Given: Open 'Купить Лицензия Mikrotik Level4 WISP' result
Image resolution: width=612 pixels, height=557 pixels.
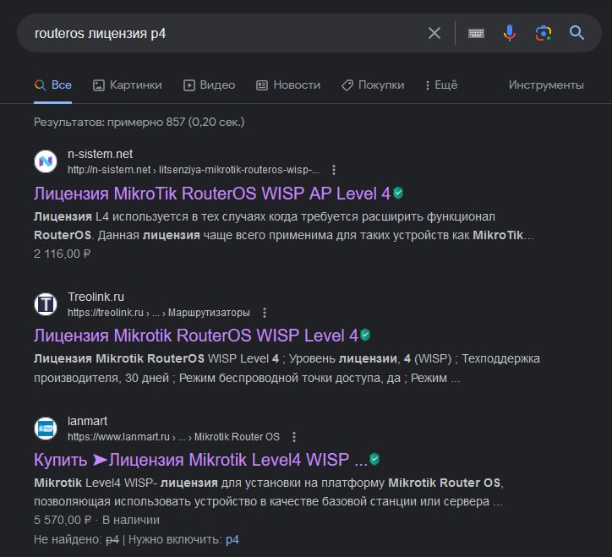Looking at the screenshot, I should 200,460.
